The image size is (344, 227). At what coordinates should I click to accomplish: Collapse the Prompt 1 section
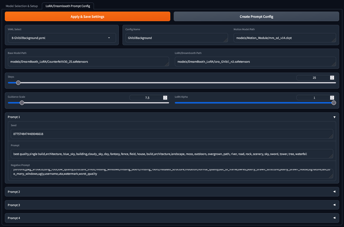coord(334,117)
